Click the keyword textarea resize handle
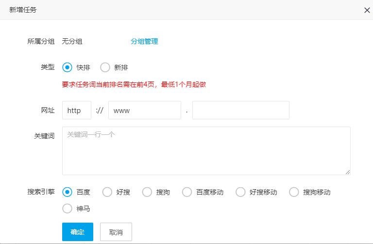 tap(348, 172)
